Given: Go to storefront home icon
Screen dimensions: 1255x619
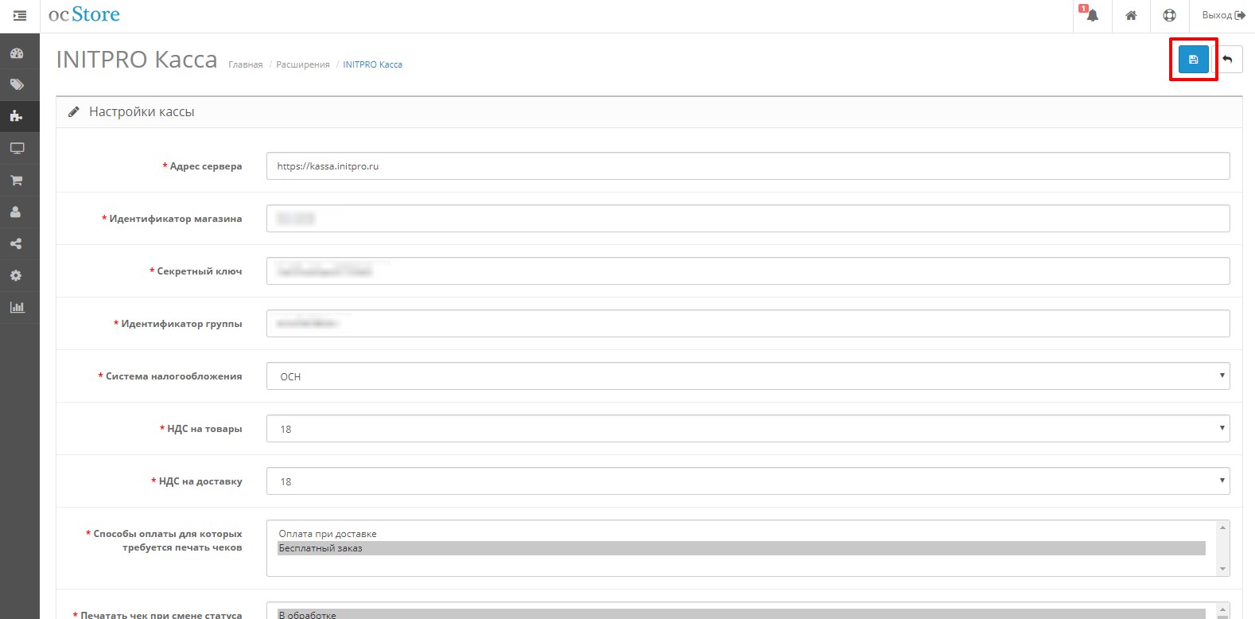Looking at the screenshot, I should click(1131, 16).
